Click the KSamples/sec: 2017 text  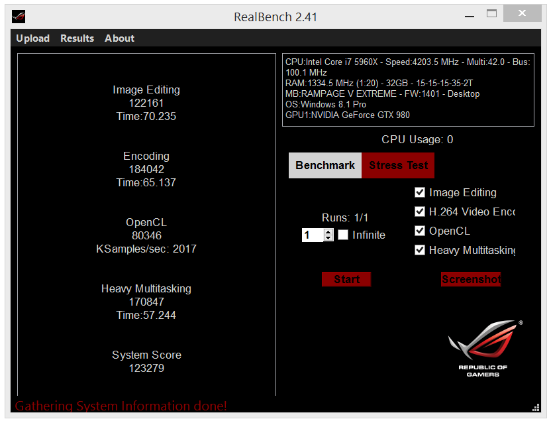[x=146, y=249]
